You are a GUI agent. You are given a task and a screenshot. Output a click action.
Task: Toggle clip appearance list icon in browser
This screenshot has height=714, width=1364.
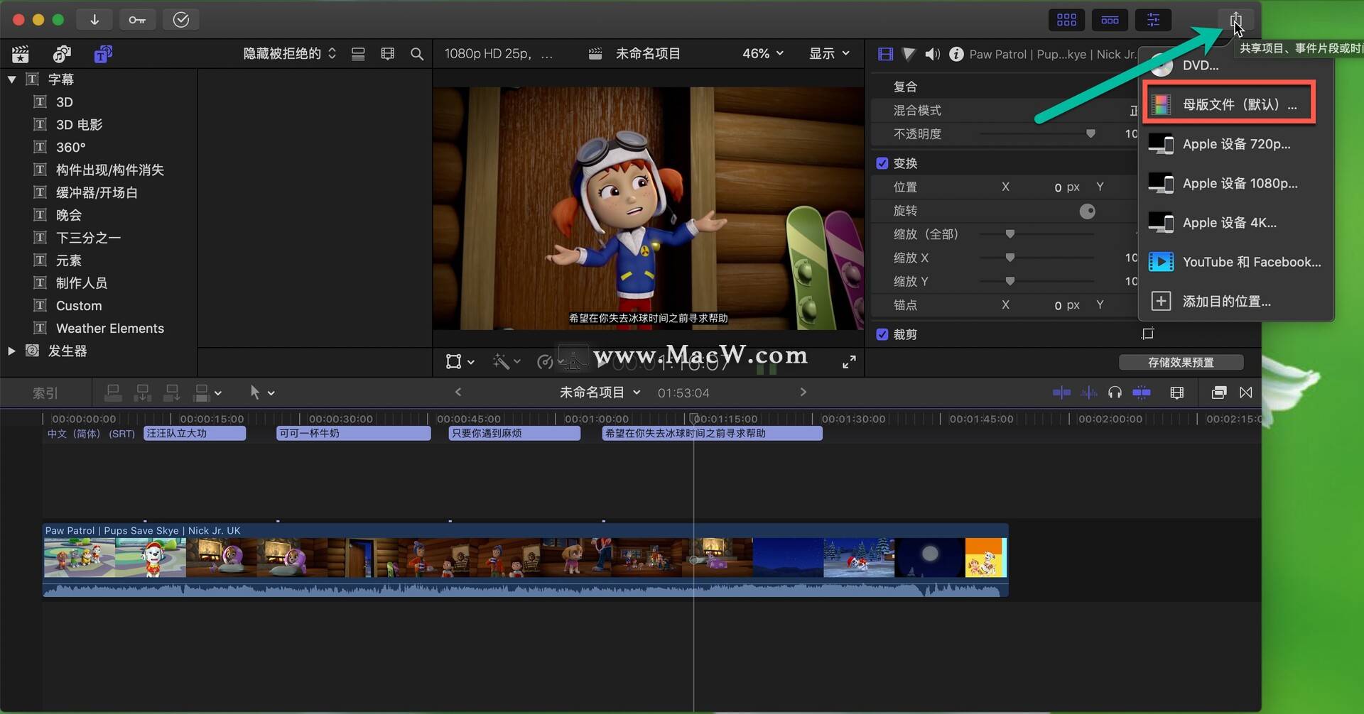click(x=358, y=54)
